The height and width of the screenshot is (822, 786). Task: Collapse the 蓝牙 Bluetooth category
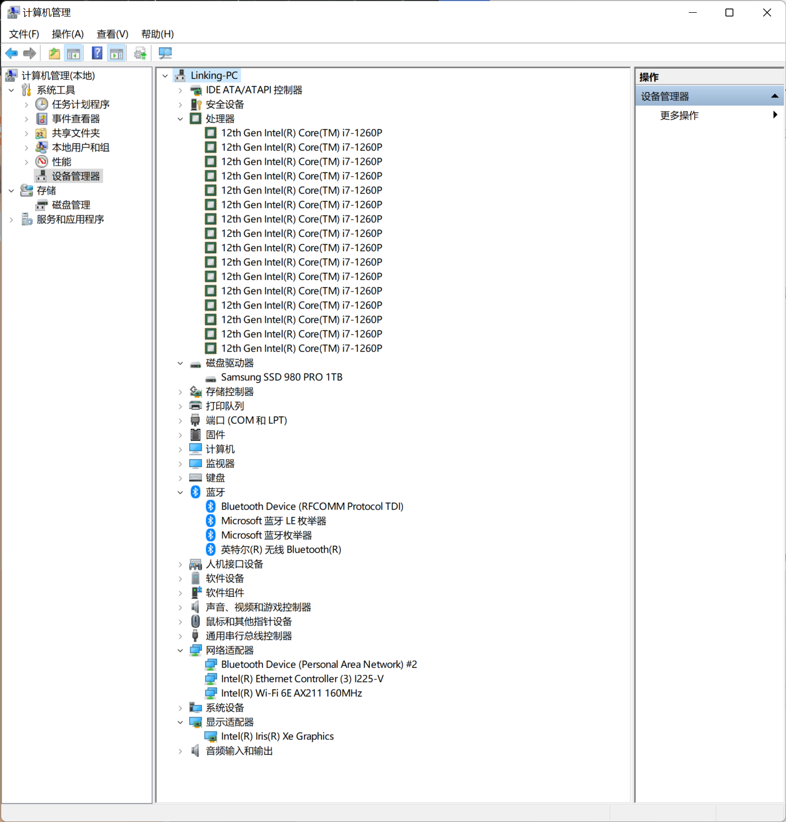click(x=180, y=493)
